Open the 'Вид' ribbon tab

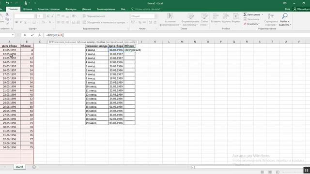pos(123,9)
